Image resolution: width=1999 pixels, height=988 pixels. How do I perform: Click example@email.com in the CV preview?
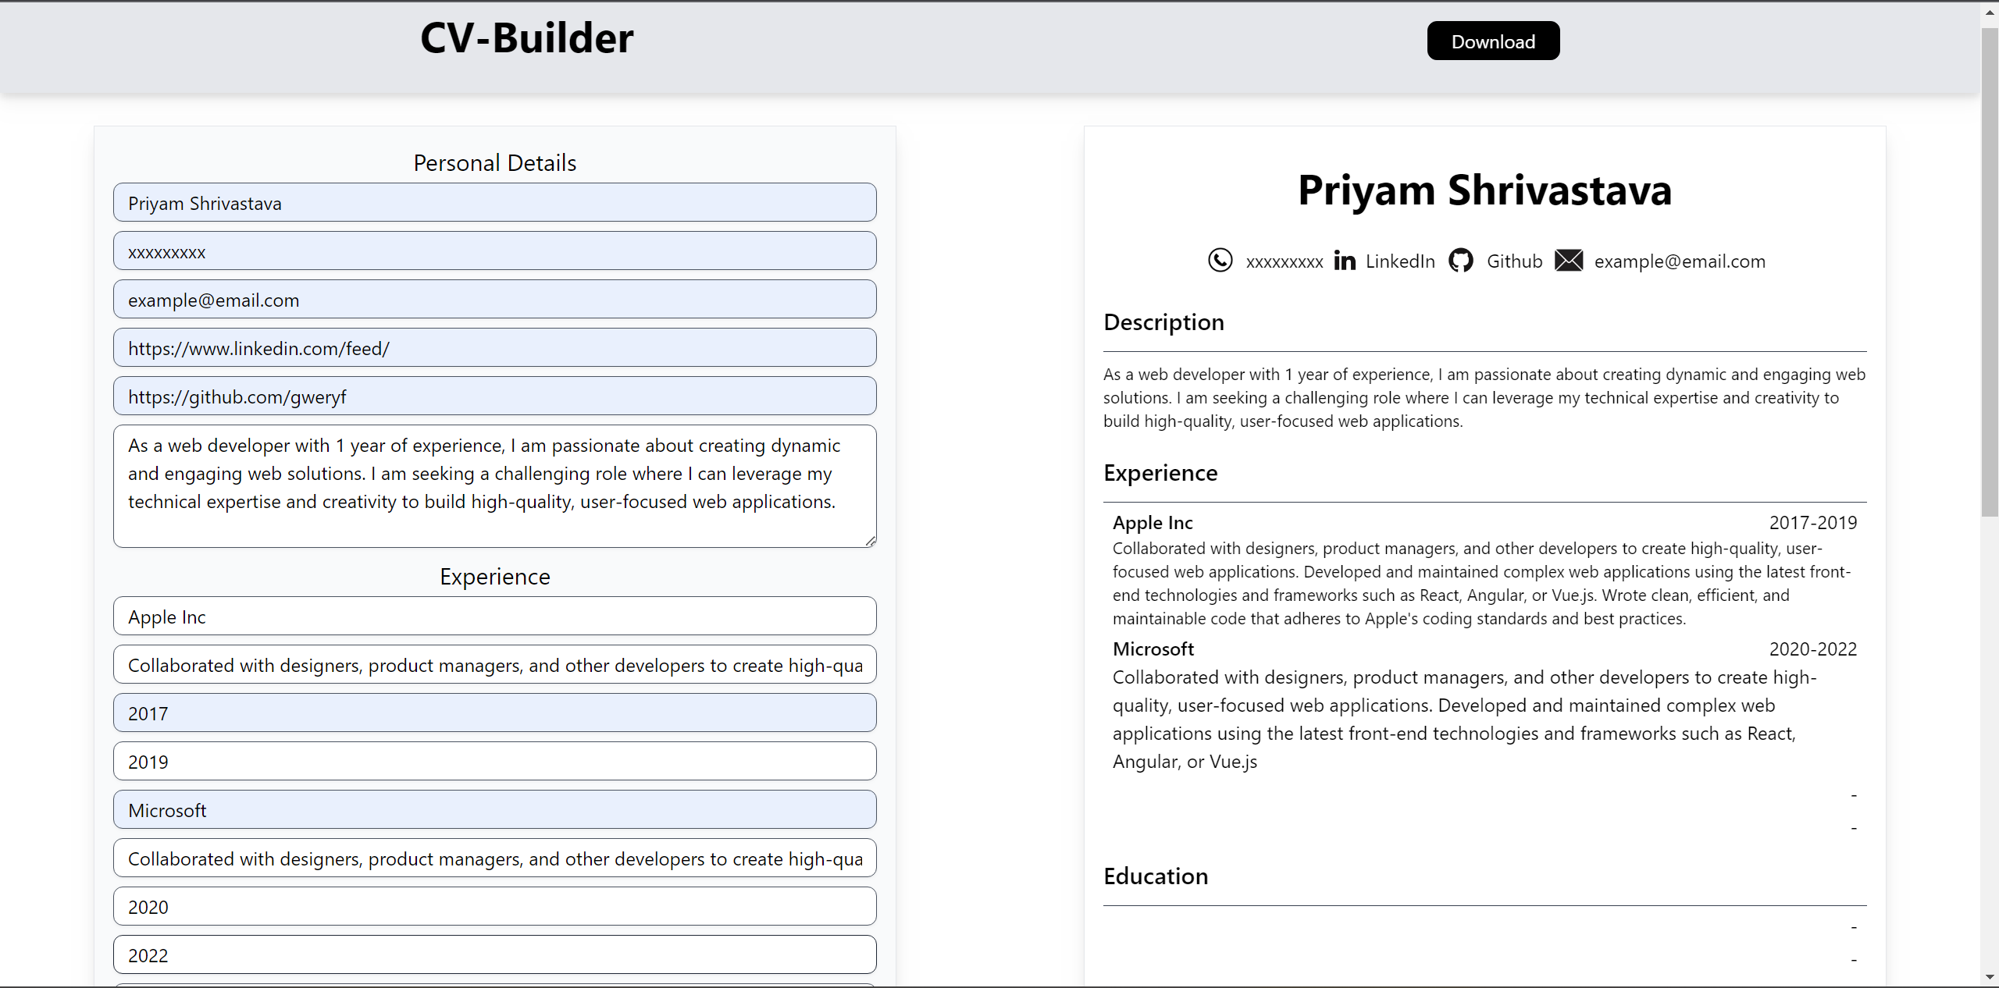point(1680,261)
